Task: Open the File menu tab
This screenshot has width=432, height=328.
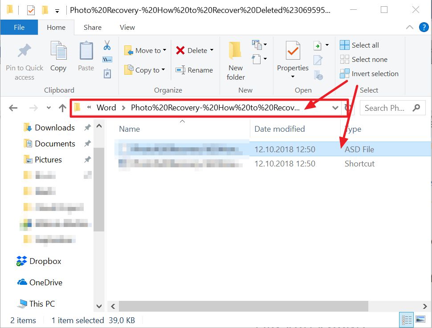Action: point(19,27)
